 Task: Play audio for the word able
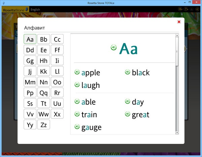point(77,101)
